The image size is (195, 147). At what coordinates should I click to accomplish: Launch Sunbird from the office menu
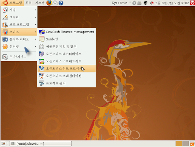tap(67, 39)
